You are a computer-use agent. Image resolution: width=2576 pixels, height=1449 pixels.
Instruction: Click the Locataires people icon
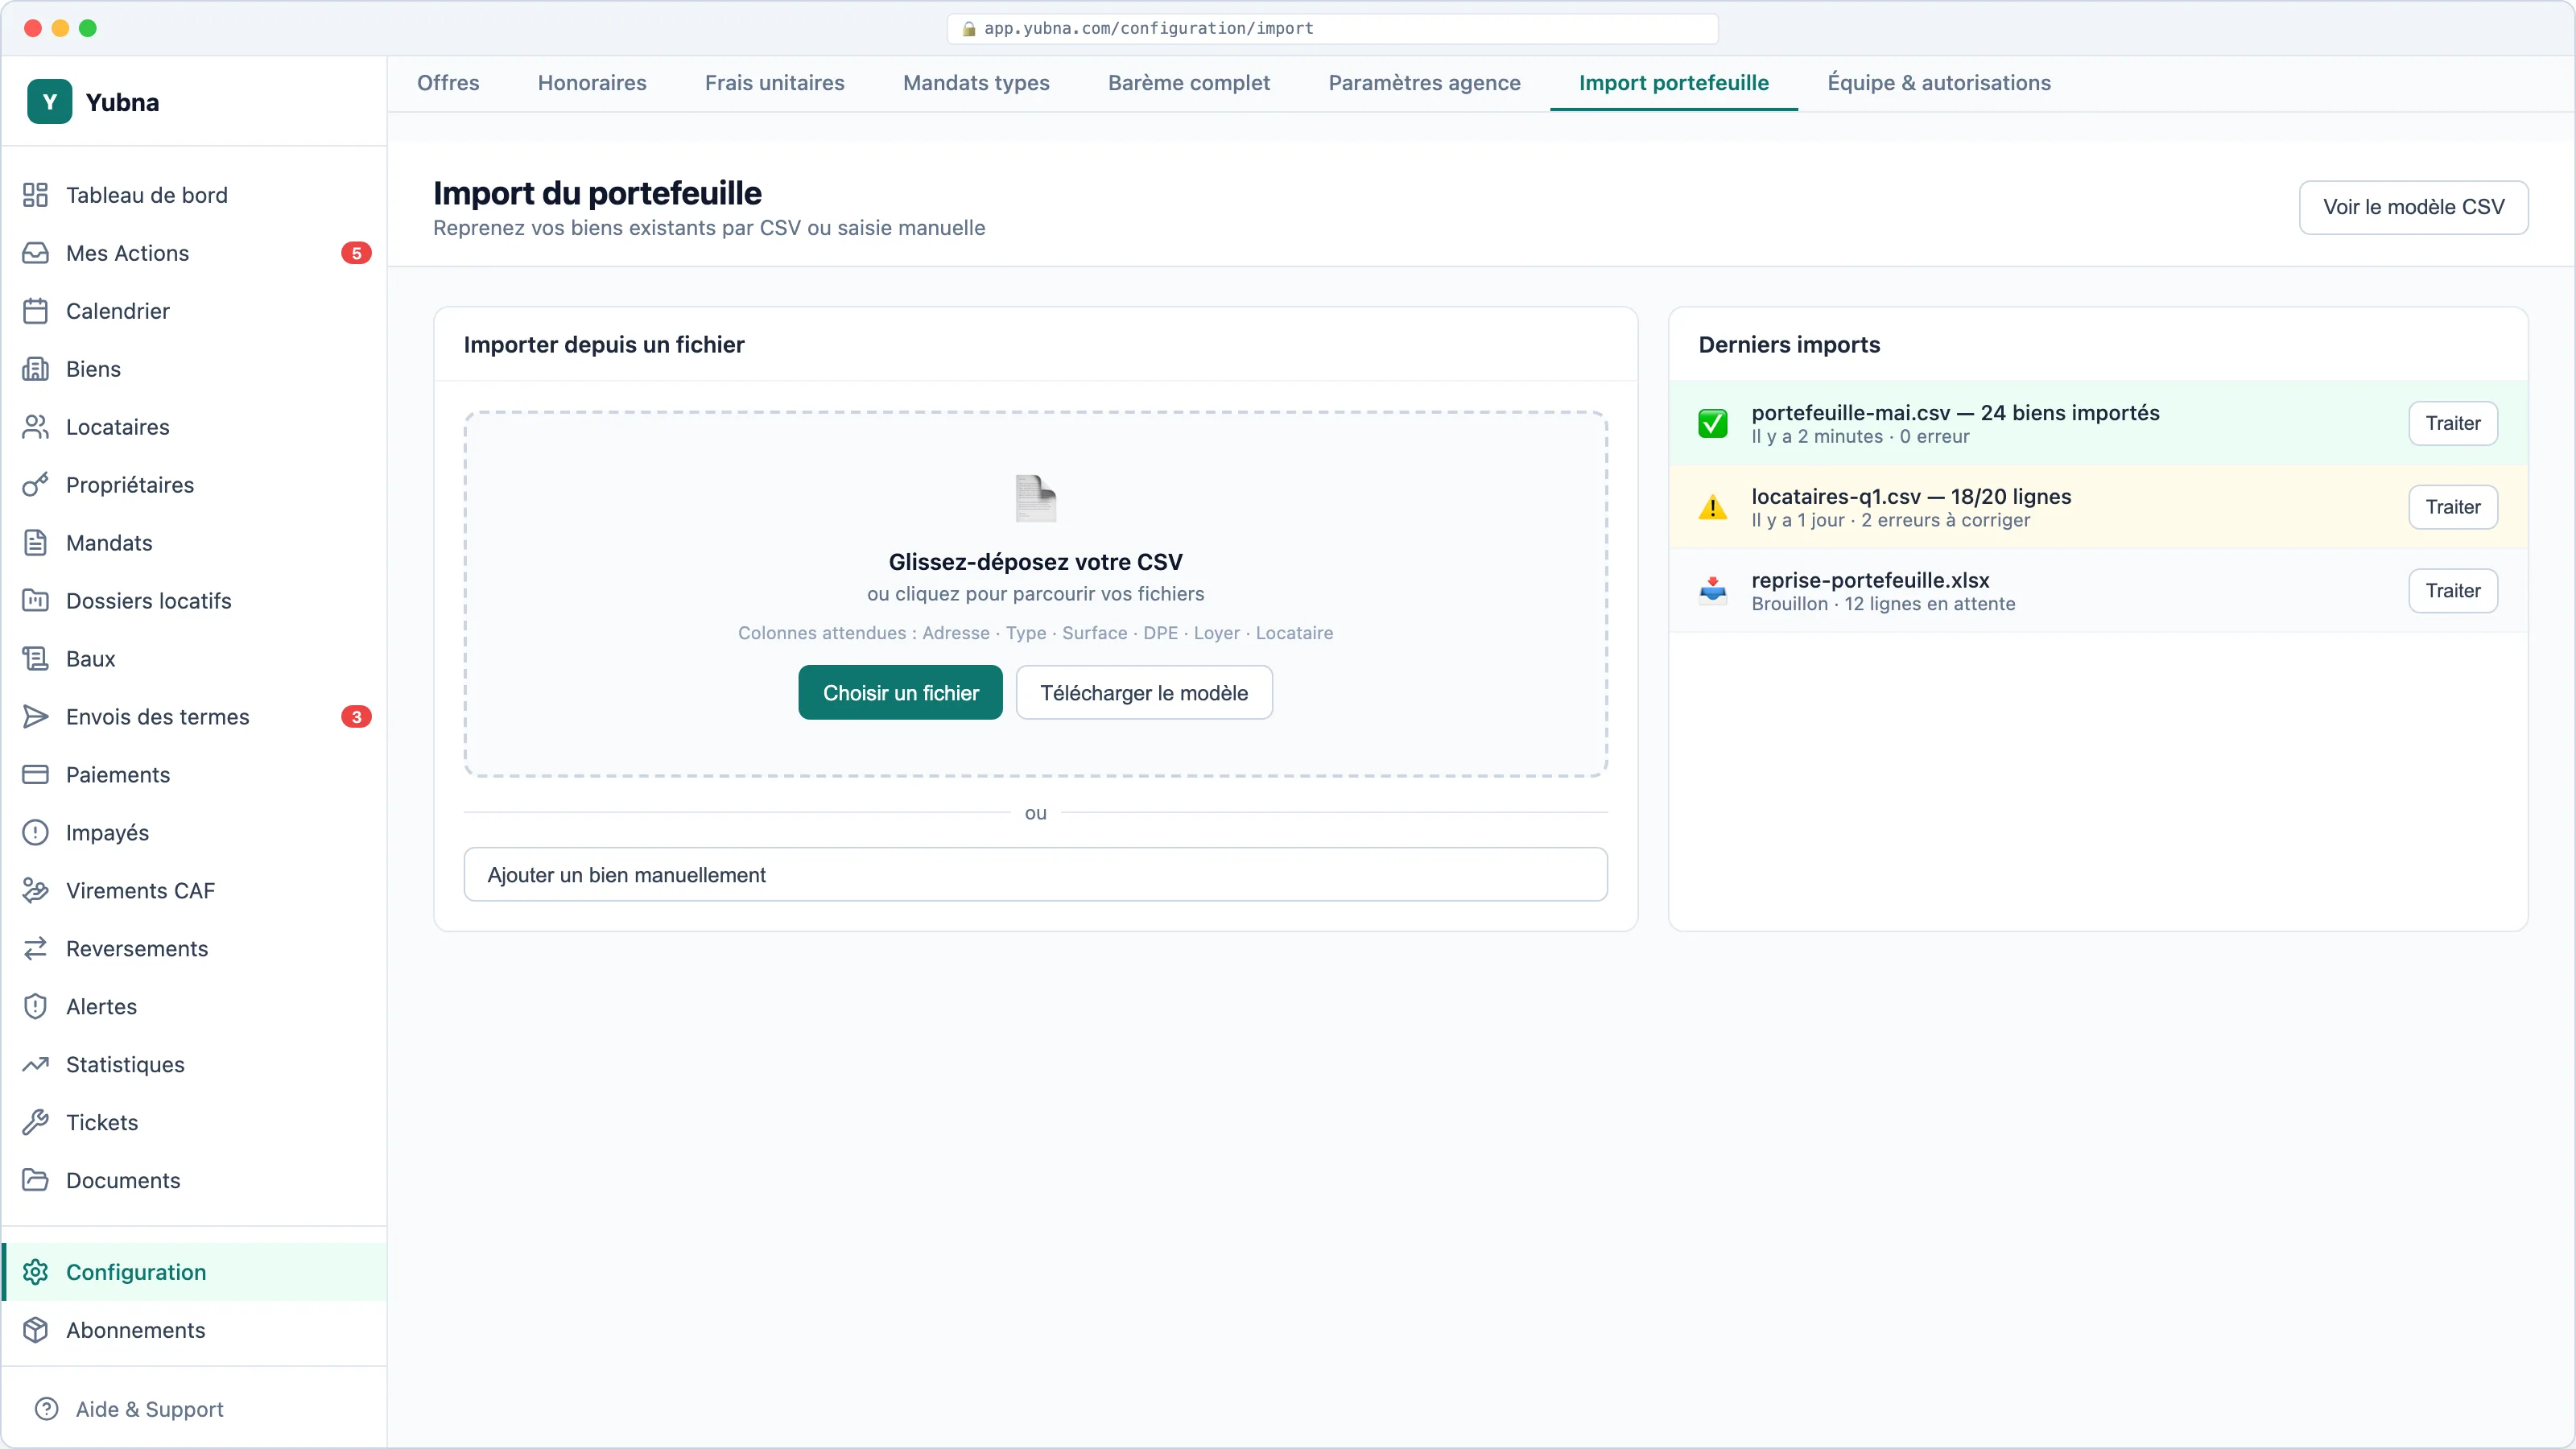[x=35, y=427]
